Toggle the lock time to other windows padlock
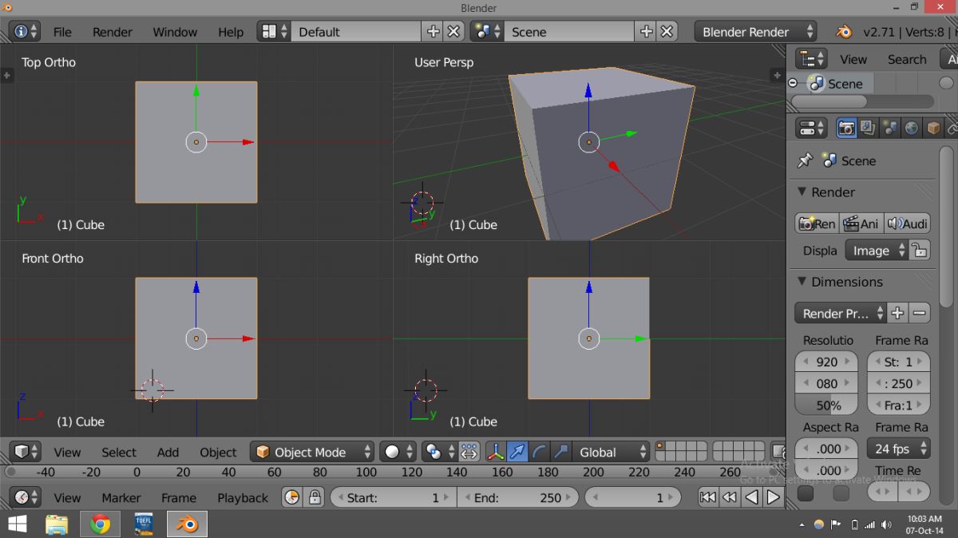Image resolution: width=958 pixels, height=538 pixels. tap(315, 497)
